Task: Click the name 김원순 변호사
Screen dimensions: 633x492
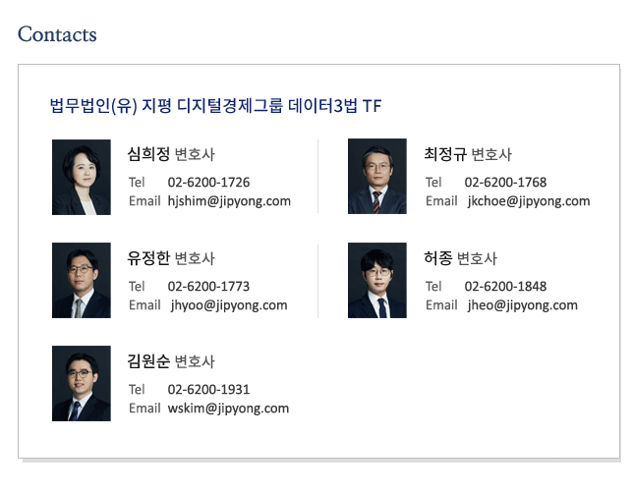Action: coord(171,361)
